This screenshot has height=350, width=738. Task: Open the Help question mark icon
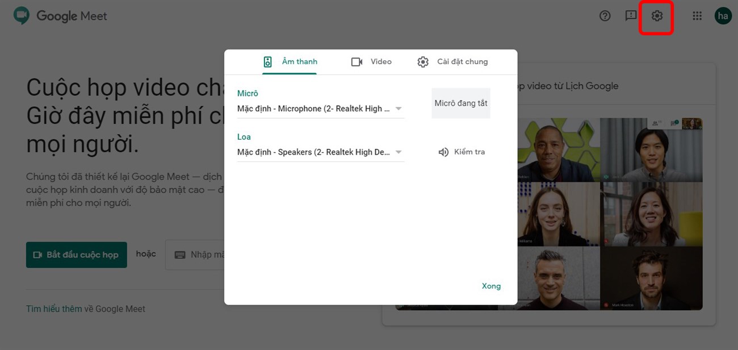coord(605,16)
